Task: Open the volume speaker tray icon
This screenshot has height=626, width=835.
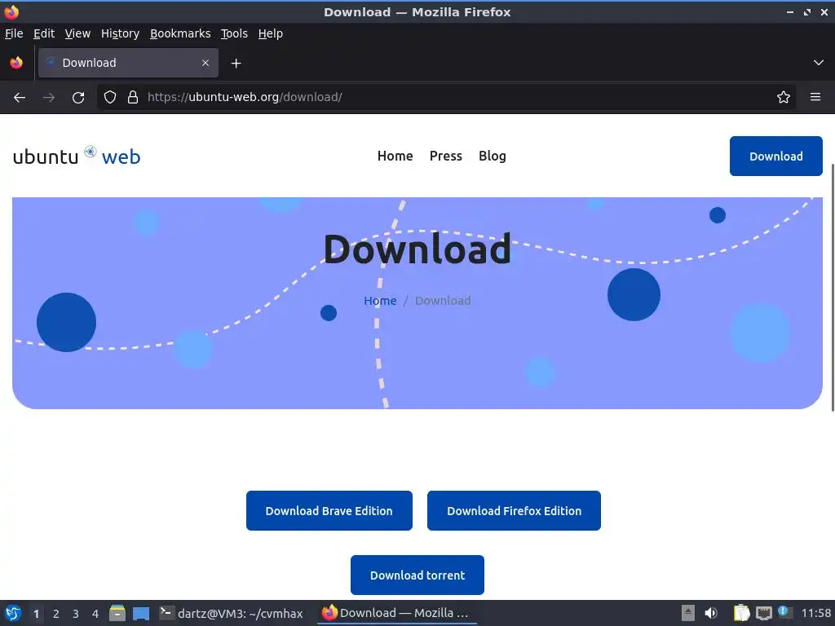Action: tap(711, 613)
